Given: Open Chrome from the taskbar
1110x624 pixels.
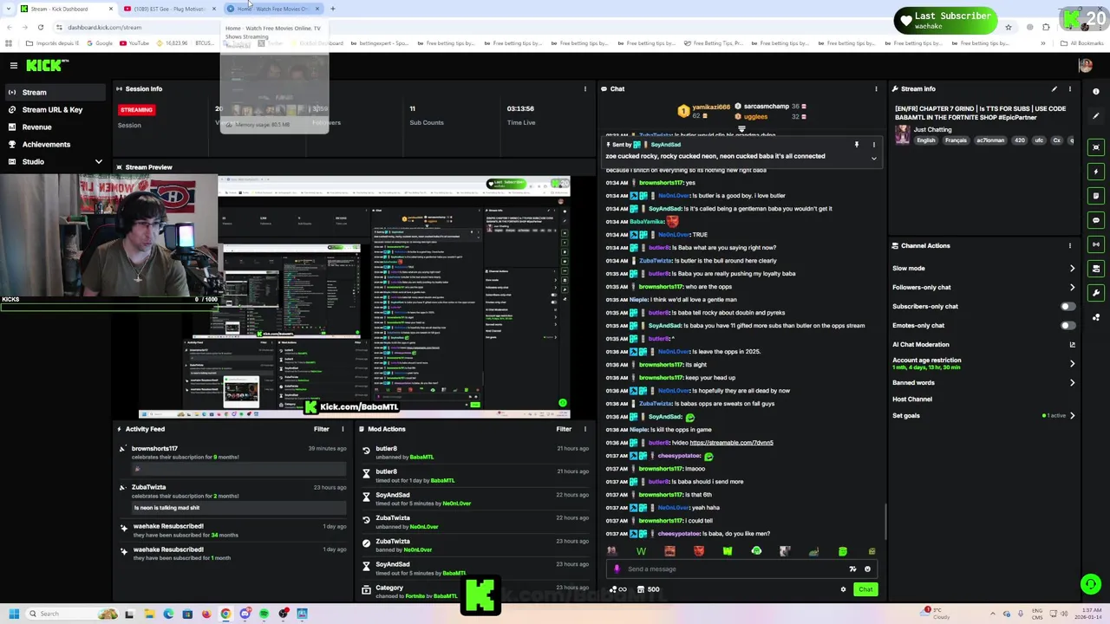Looking at the screenshot, I should pyautogui.click(x=225, y=614).
